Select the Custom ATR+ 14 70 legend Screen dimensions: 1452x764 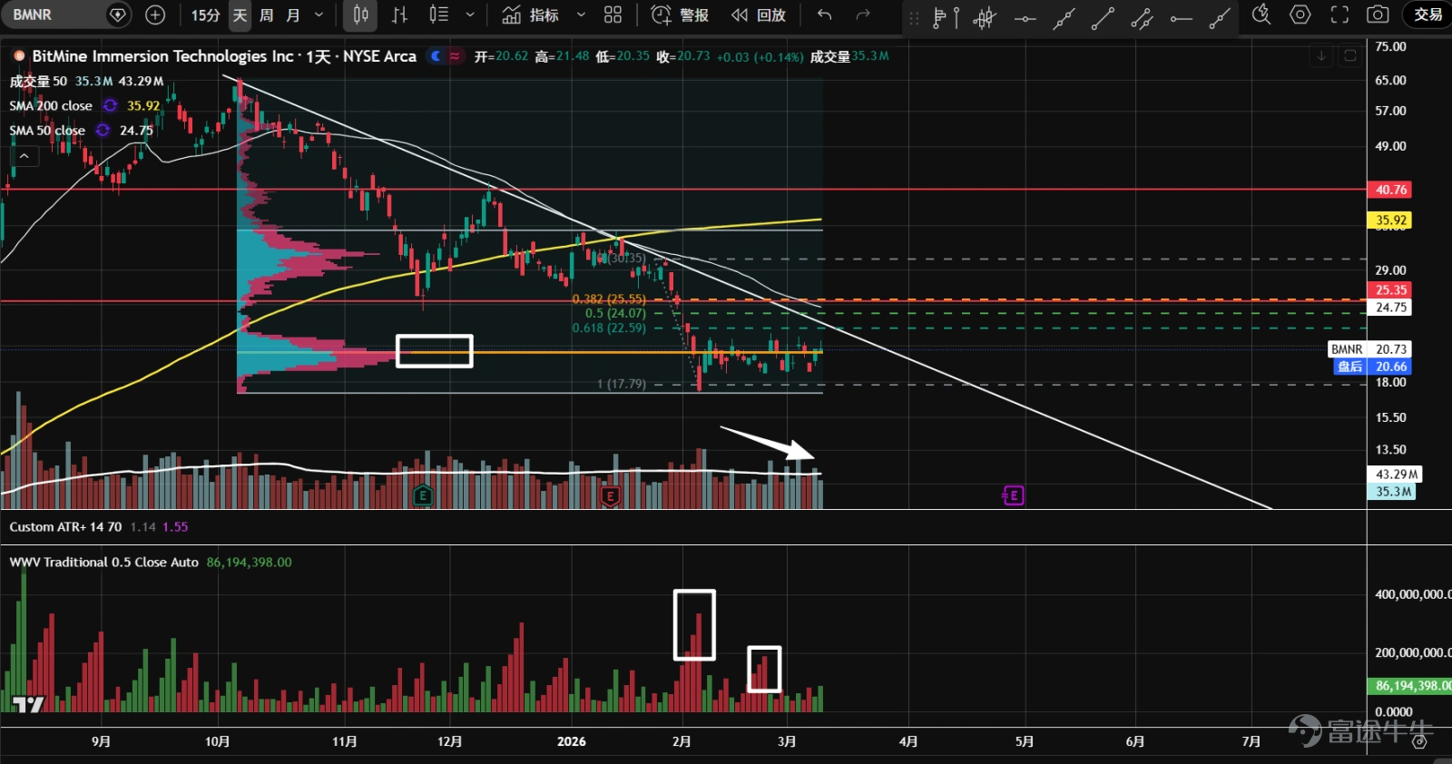[x=65, y=526]
